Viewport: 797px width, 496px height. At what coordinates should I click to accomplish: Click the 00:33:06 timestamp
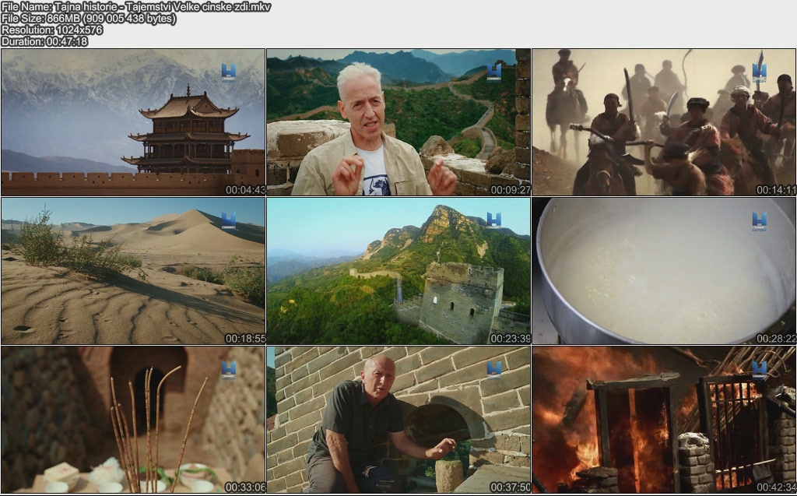click(245, 487)
